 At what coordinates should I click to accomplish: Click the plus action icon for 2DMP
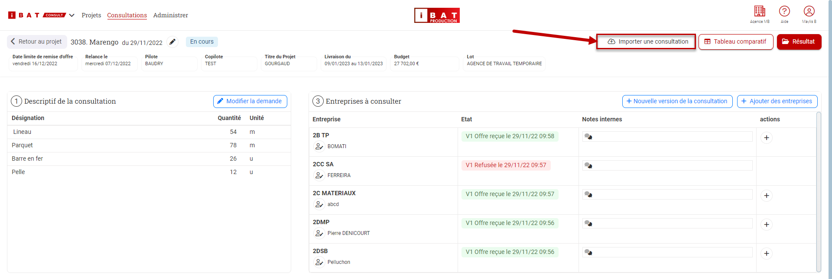tap(767, 225)
